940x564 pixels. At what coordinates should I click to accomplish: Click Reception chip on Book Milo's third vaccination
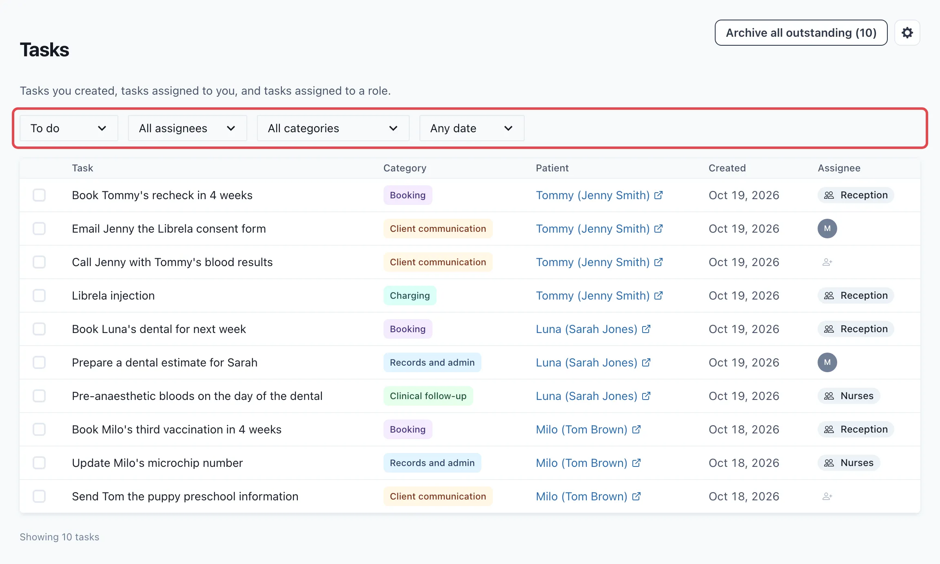pyautogui.click(x=856, y=429)
